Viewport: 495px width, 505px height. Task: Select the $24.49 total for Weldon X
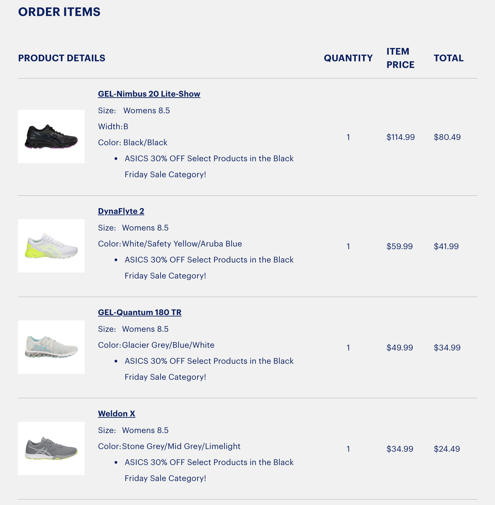447,449
